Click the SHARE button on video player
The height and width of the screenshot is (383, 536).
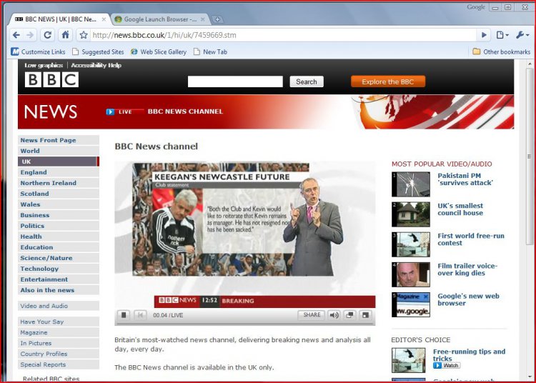pos(312,314)
